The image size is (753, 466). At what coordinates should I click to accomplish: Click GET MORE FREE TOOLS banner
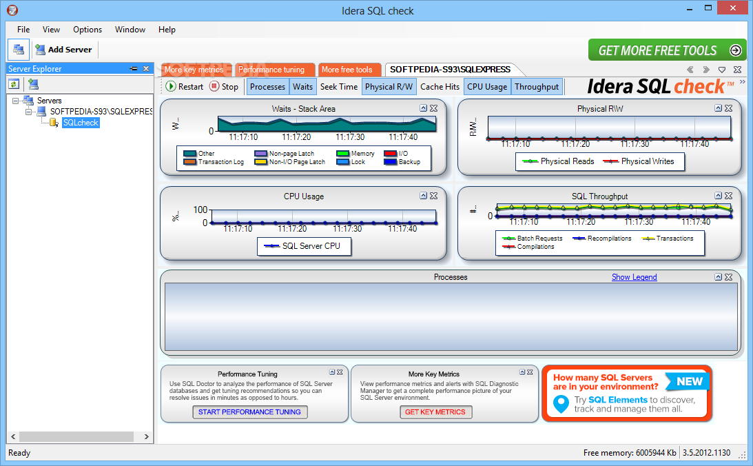(668, 50)
